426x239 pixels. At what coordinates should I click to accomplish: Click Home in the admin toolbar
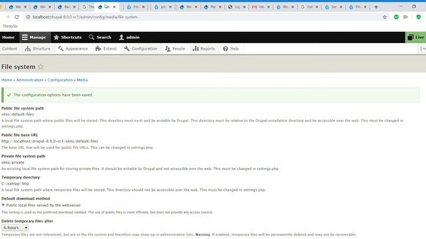[x=9, y=37]
